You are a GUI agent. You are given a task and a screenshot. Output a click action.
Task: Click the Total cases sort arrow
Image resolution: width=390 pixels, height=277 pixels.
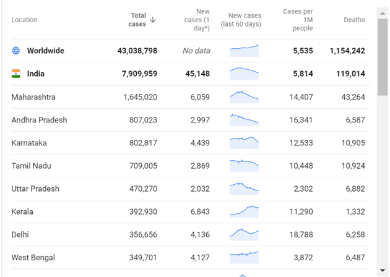[x=153, y=20]
